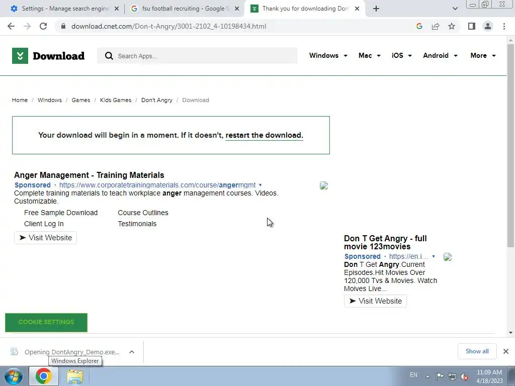Click the network tray icon

452,376
